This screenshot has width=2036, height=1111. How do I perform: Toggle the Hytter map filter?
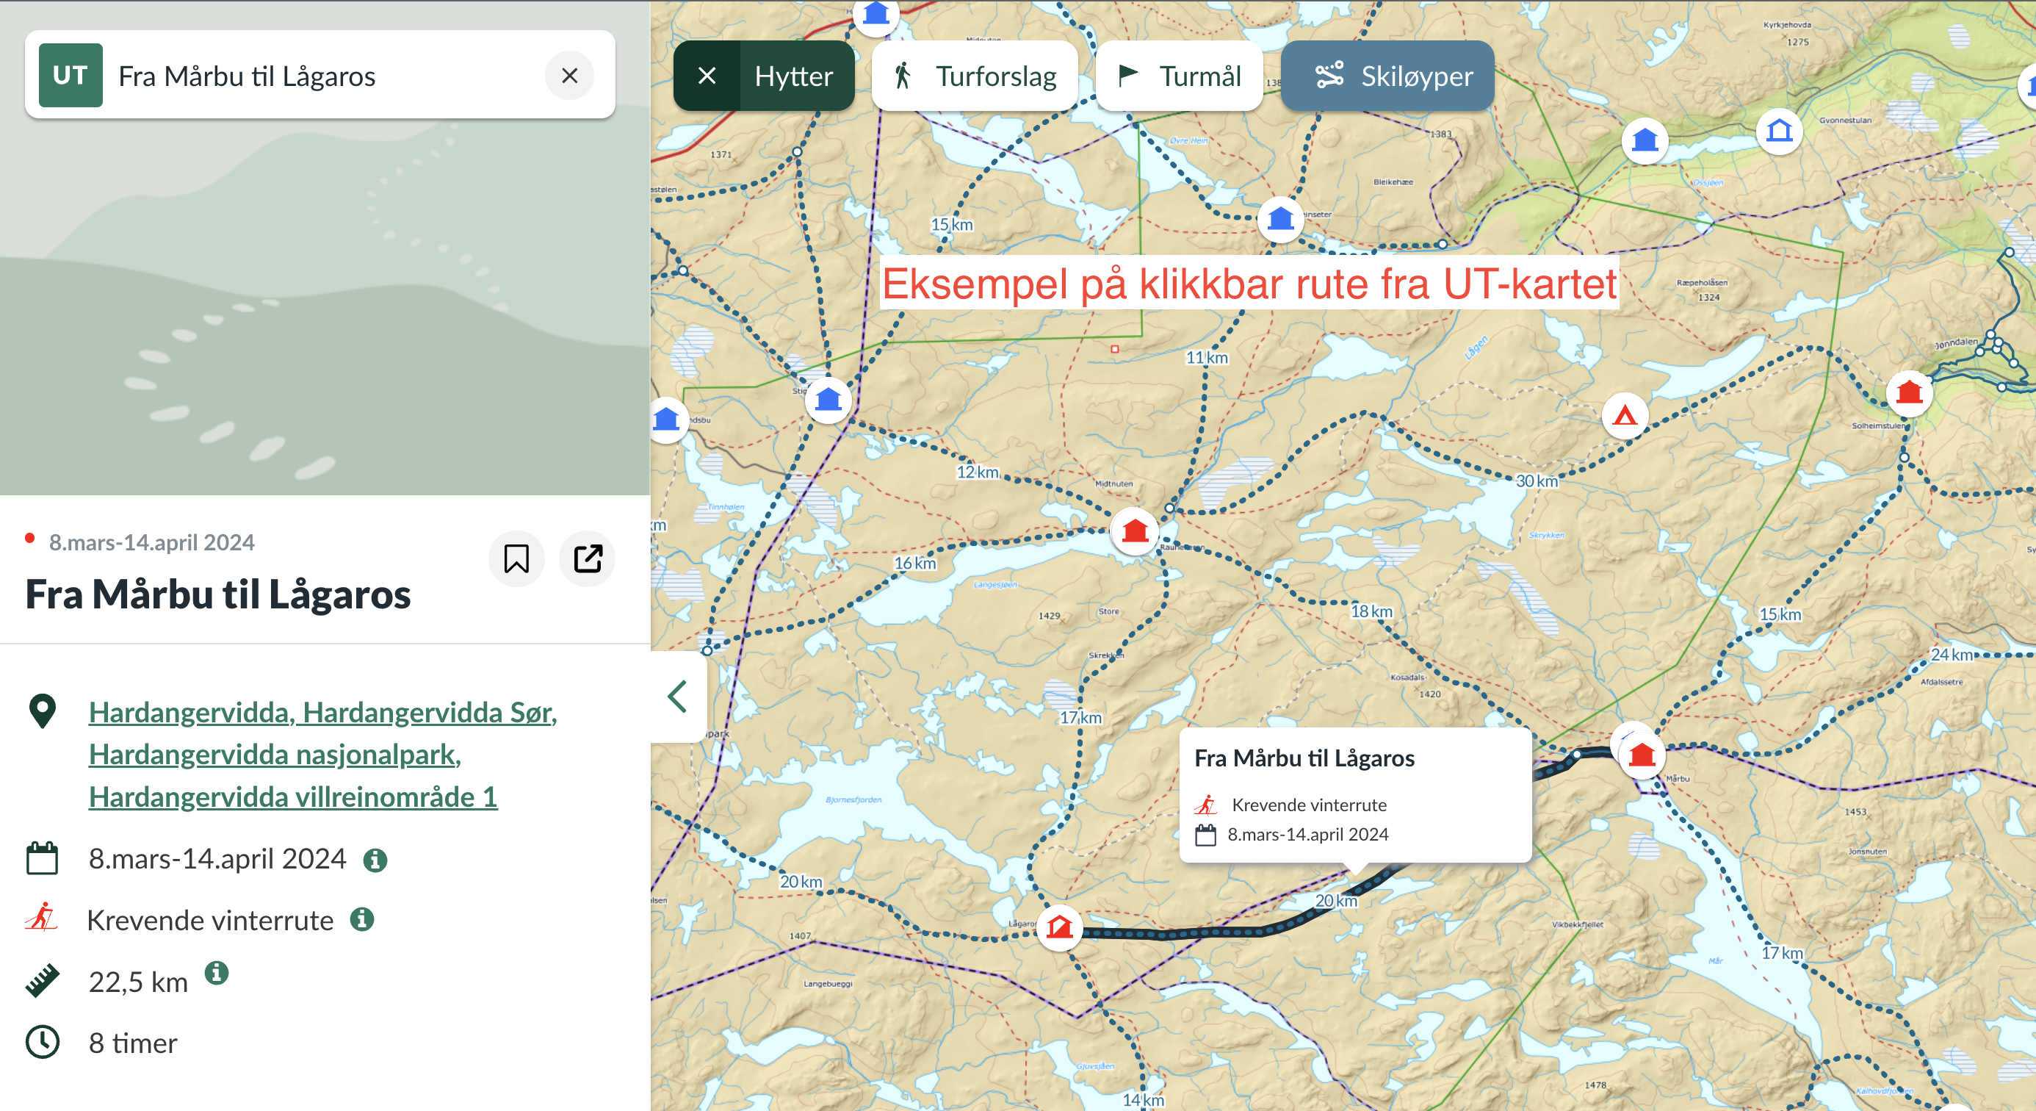pos(793,76)
